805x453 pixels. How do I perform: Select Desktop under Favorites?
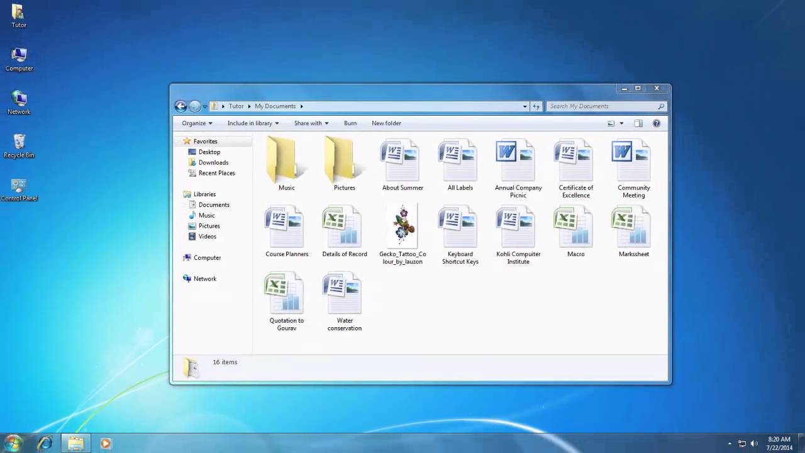pyautogui.click(x=209, y=152)
